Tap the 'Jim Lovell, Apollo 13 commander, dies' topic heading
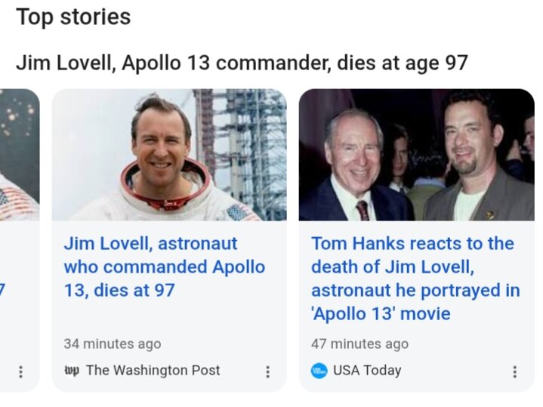This screenshot has width=543, height=407. tap(242, 63)
